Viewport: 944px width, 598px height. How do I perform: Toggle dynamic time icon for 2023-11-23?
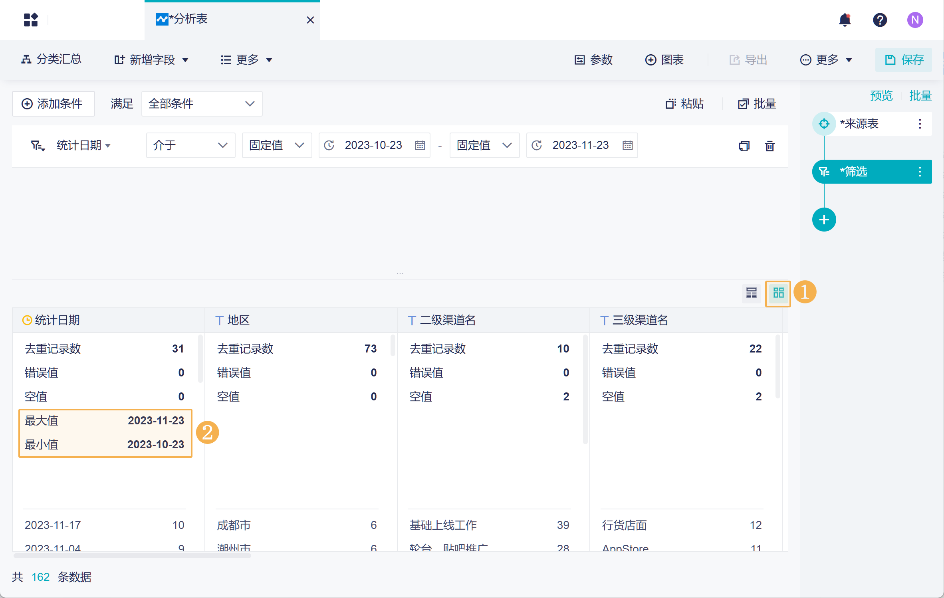tap(537, 145)
